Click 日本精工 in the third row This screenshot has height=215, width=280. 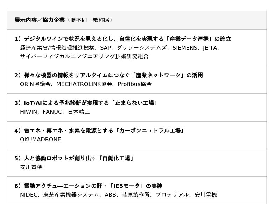pyautogui.click(x=79, y=112)
